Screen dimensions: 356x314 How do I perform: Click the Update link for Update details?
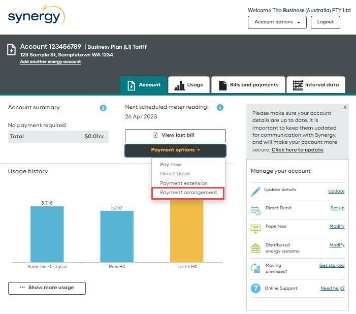pyautogui.click(x=336, y=191)
